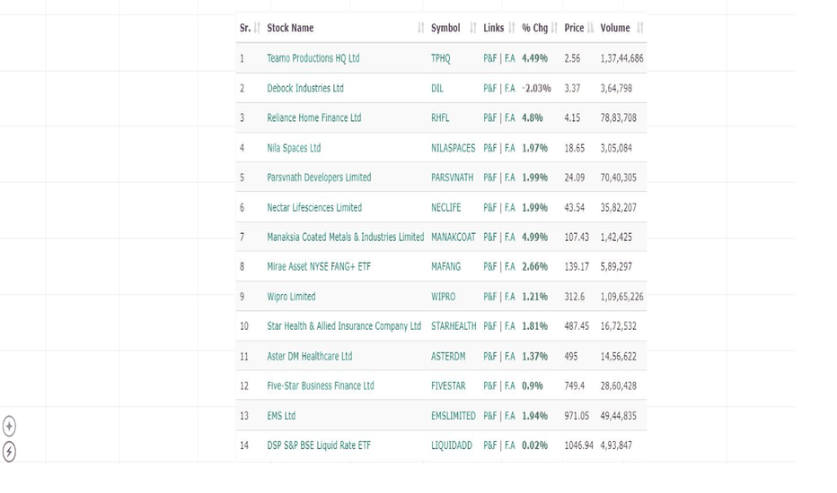The image size is (837, 493).
Task: Open F.A link for Aster DM Healthcare
Action: [510, 356]
